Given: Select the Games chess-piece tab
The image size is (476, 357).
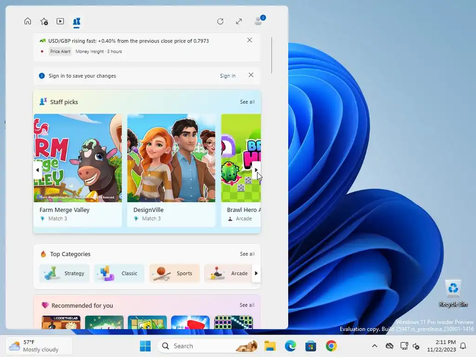Looking at the screenshot, I should click(77, 21).
